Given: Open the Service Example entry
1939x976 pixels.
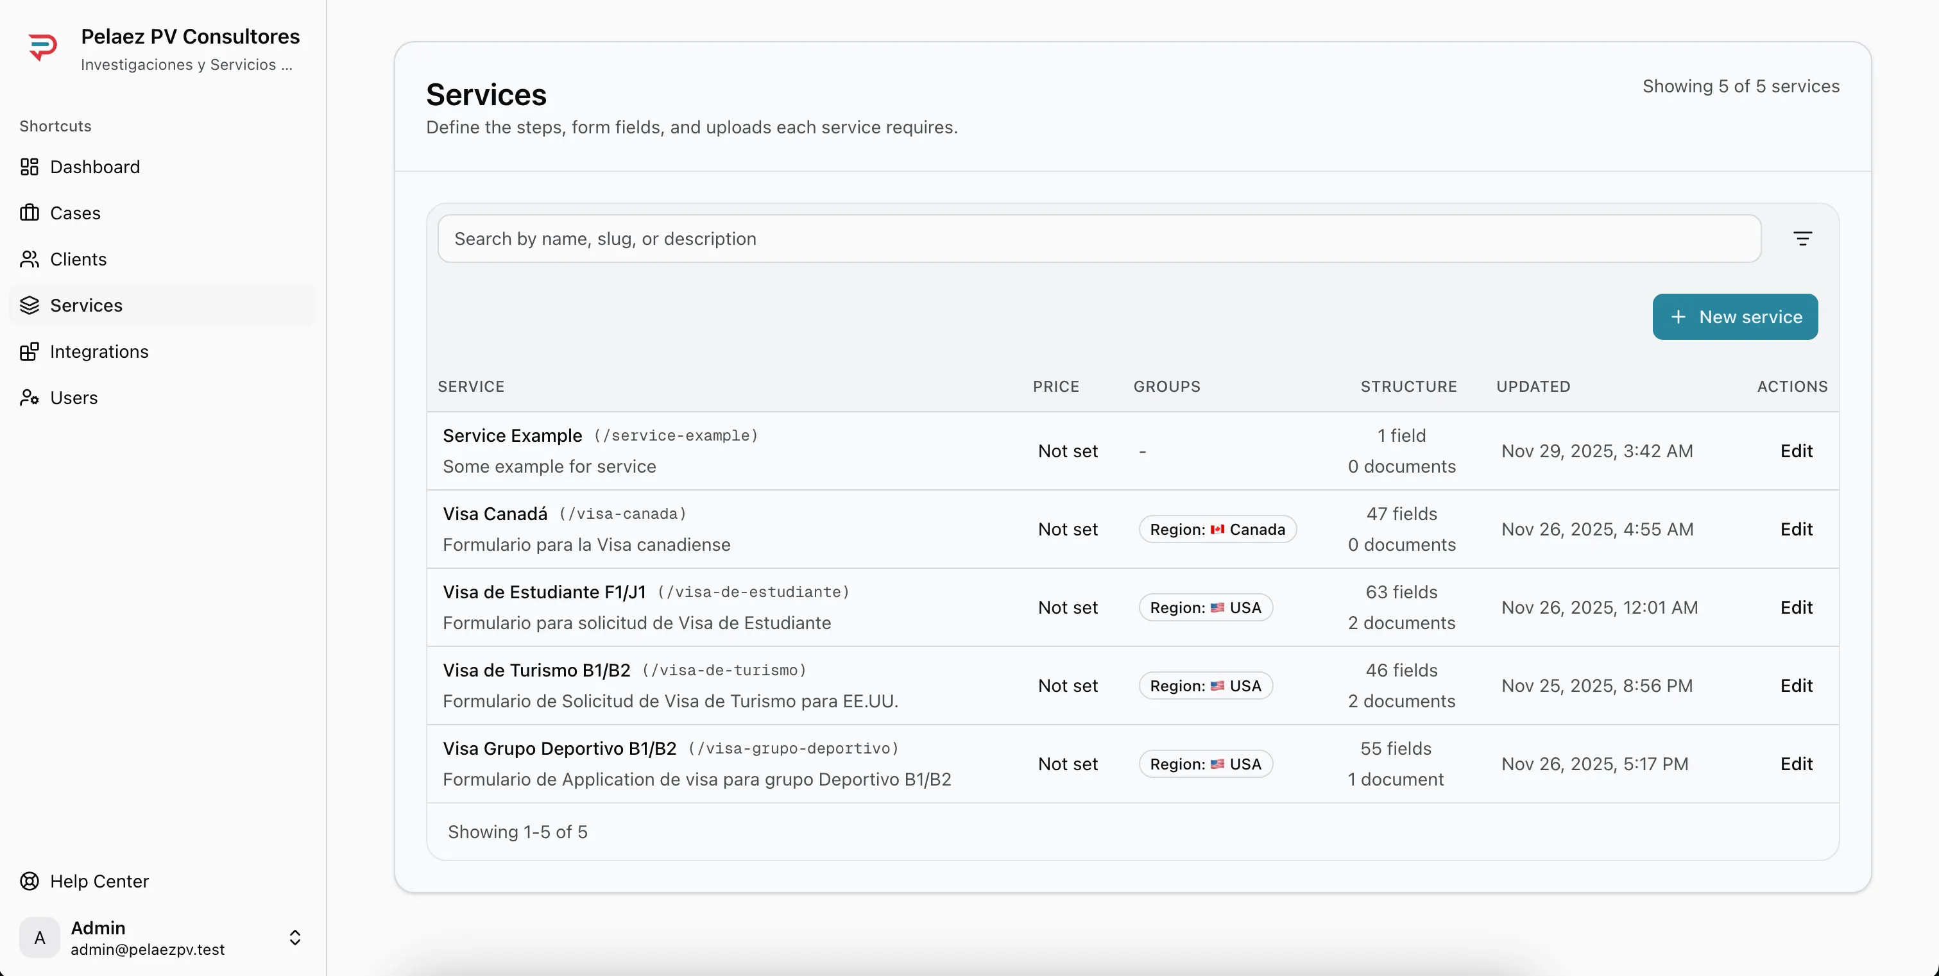Looking at the screenshot, I should coord(512,435).
